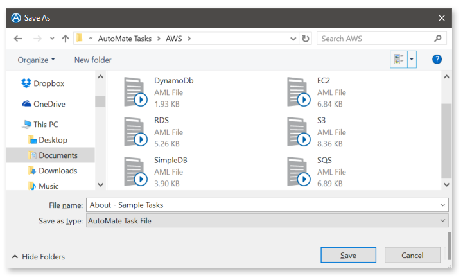
Task: Open recent locations dropdown arrow
Action: click(52, 39)
